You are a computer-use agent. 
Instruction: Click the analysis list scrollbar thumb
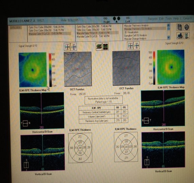pos(168,29)
